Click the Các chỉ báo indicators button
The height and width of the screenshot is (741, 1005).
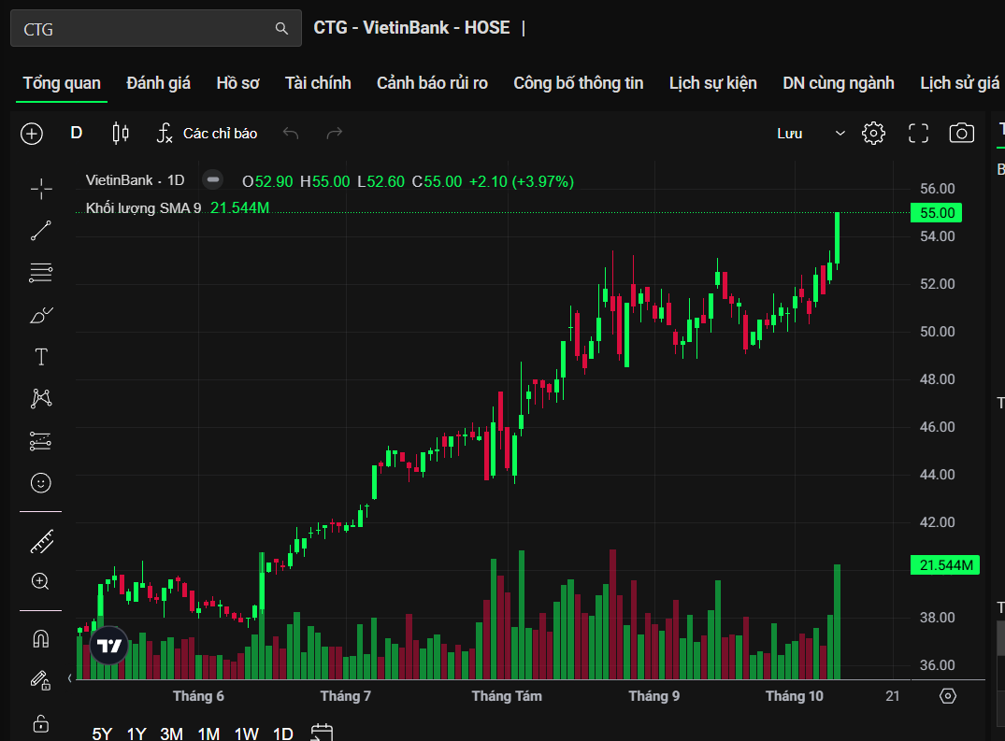(207, 134)
